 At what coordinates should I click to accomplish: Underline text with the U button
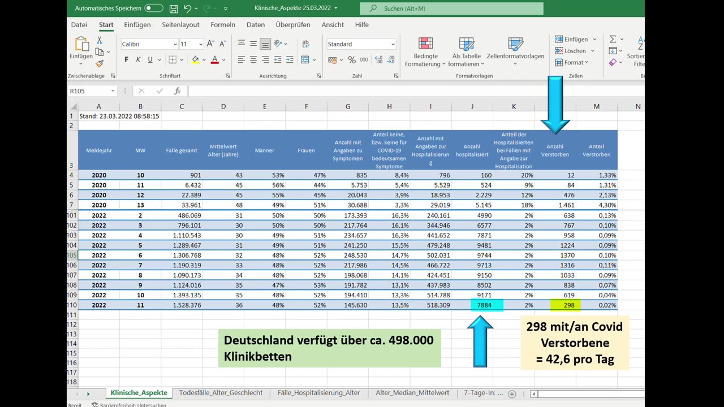click(x=150, y=60)
